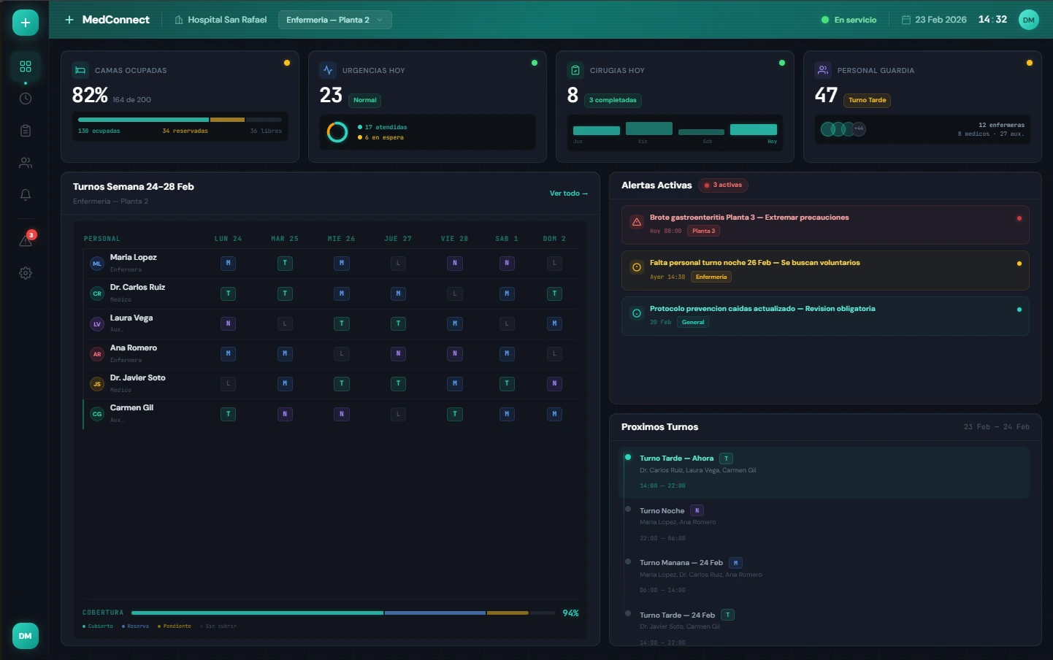Click the T badge on Turno Tarde — Ahora
This screenshot has height=660, width=1053.
(726, 458)
